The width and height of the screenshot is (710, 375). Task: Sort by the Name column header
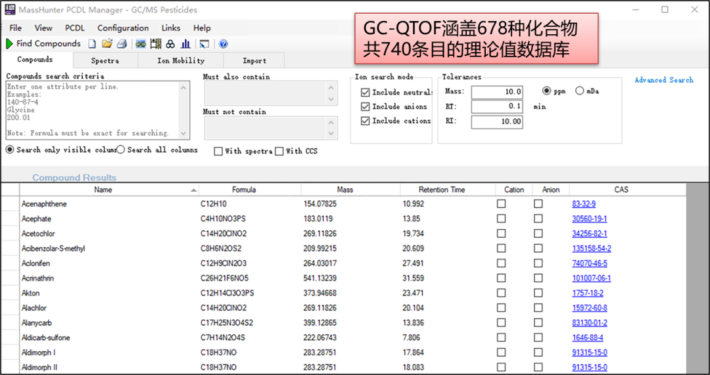tap(109, 190)
